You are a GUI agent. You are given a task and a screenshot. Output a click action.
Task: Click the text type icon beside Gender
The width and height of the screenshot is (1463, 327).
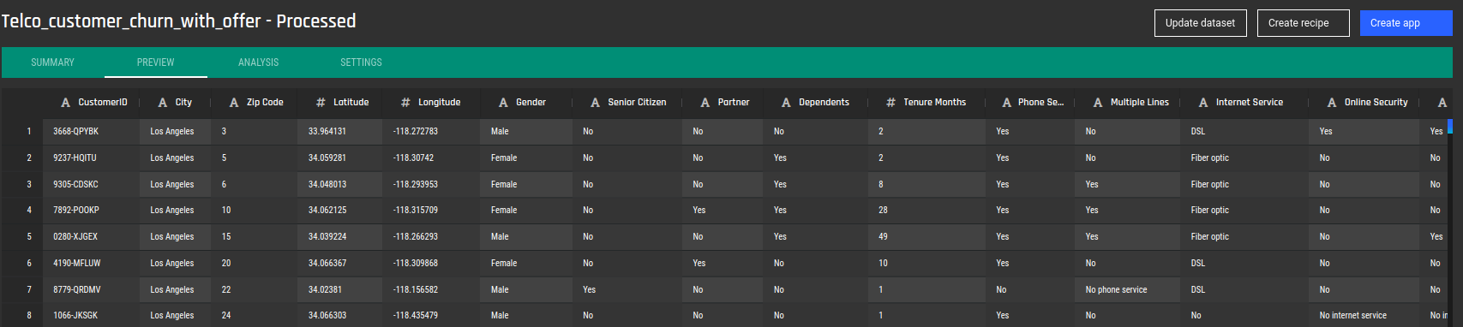[x=503, y=103]
